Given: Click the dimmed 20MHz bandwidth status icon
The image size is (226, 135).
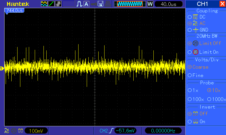Looking at the screenshot, I should 14,131.
